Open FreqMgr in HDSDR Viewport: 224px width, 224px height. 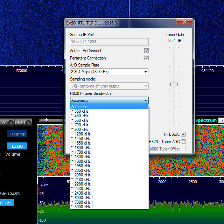click(x=17, y=134)
